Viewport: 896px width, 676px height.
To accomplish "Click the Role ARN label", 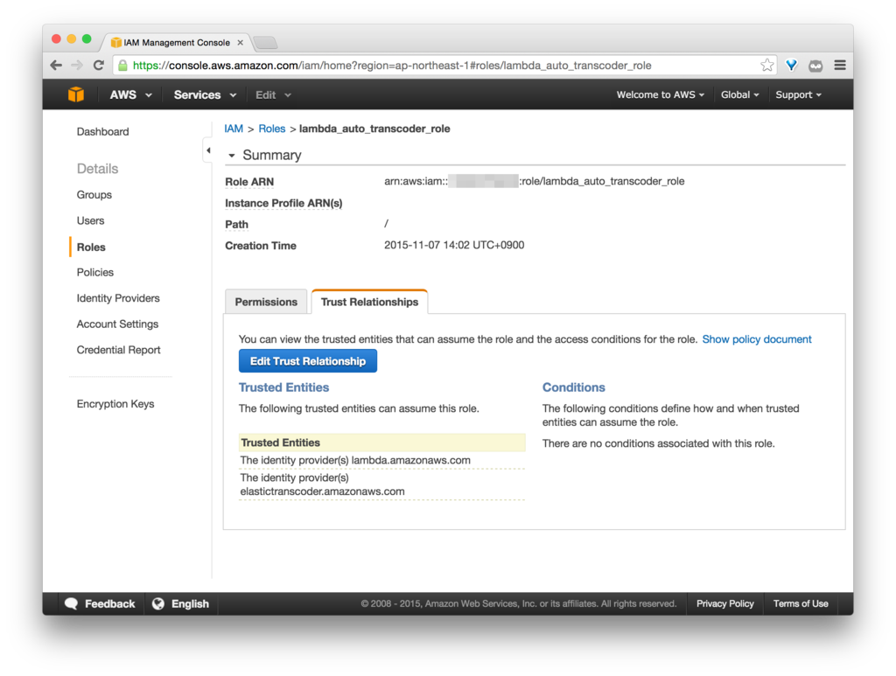I will click(249, 182).
